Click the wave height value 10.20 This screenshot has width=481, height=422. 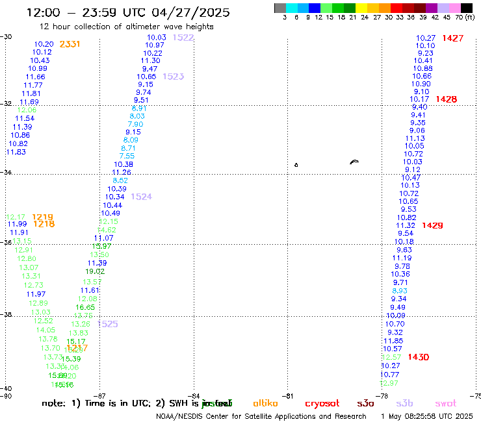(x=44, y=44)
